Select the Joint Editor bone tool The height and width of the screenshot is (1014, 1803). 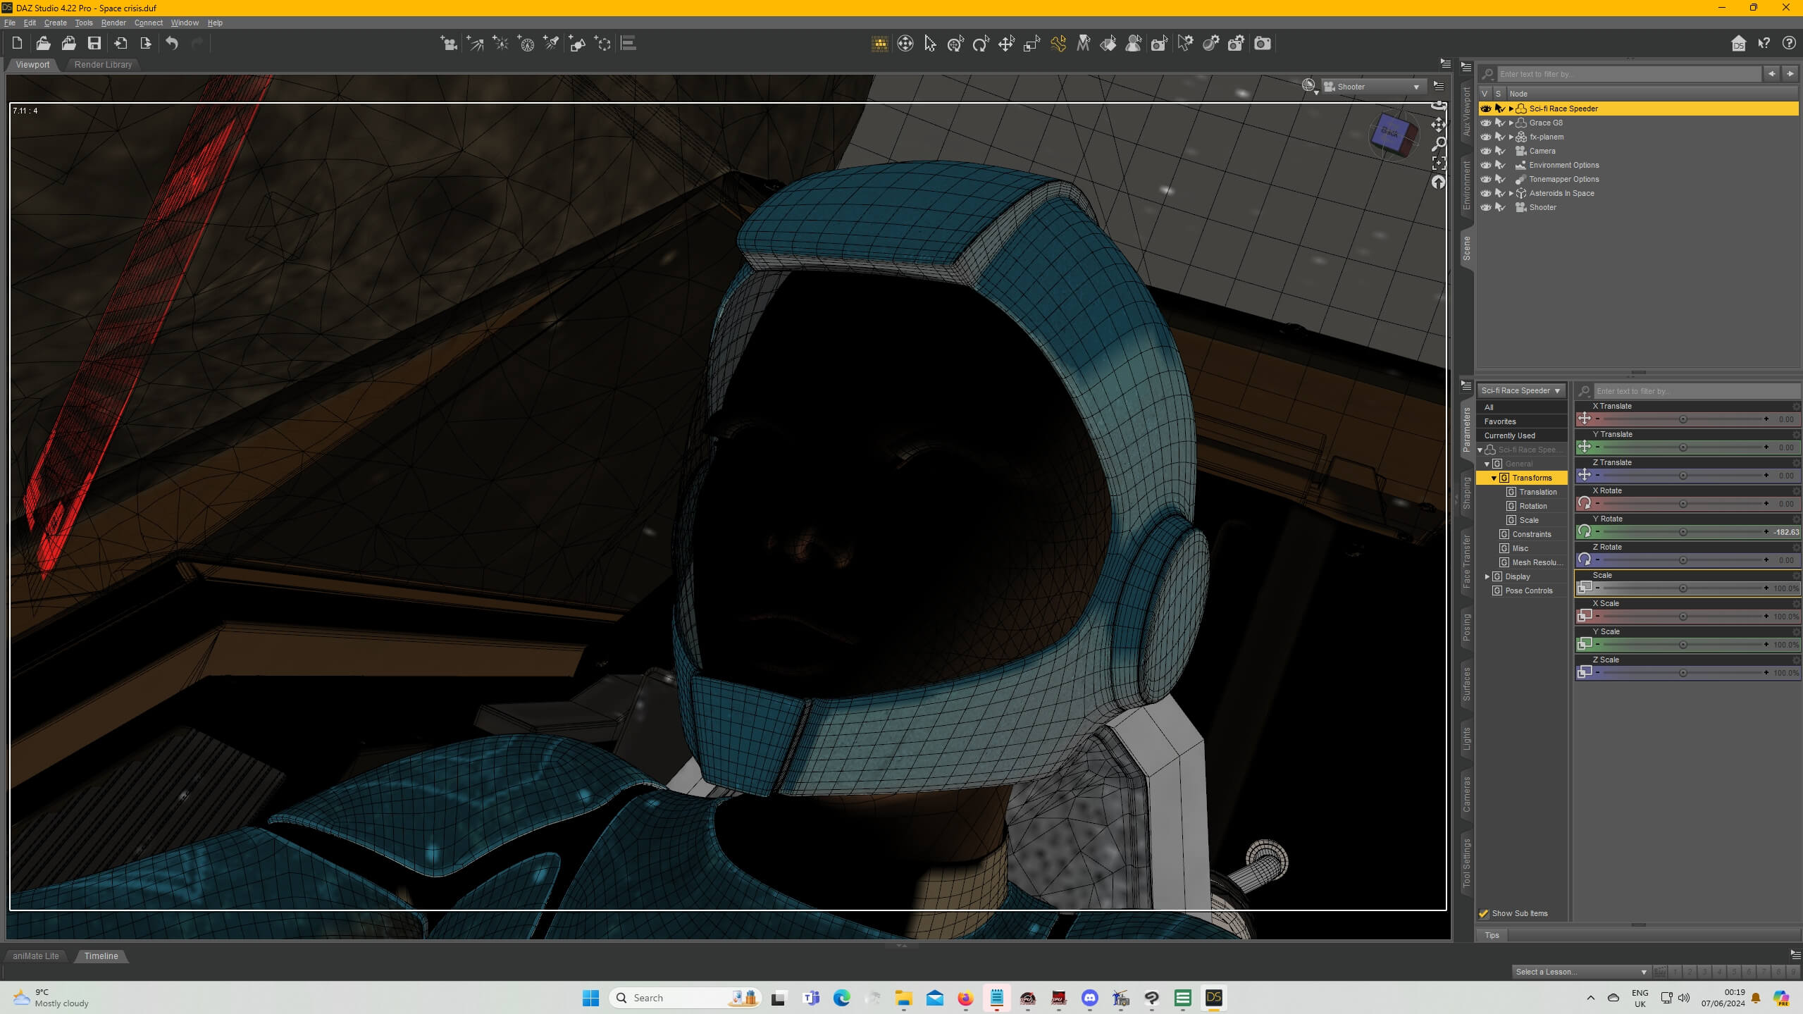tap(1058, 44)
